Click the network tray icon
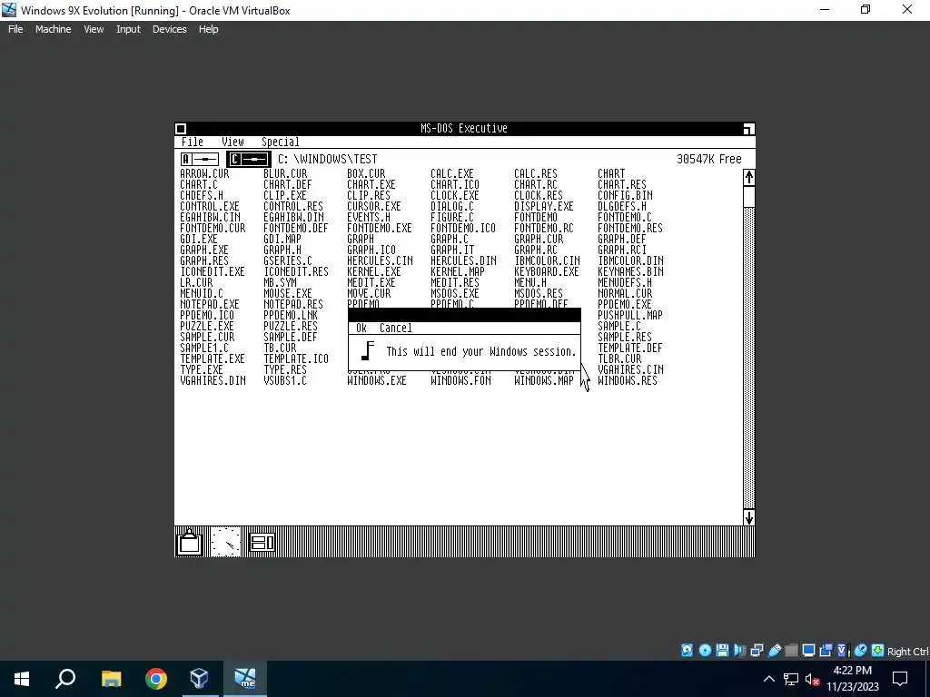 (791, 679)
